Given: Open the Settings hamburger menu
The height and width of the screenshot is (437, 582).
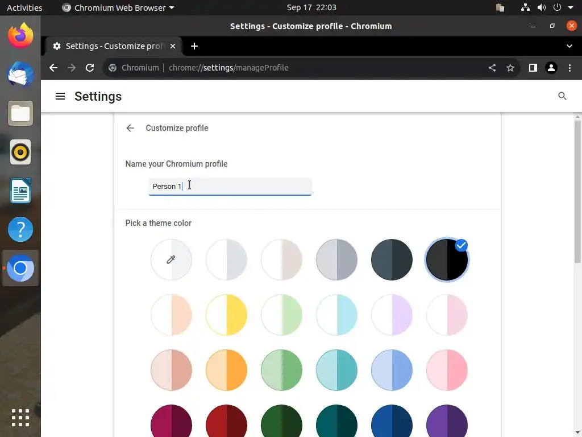Looking at the screenshot, I should click(60, 97).
